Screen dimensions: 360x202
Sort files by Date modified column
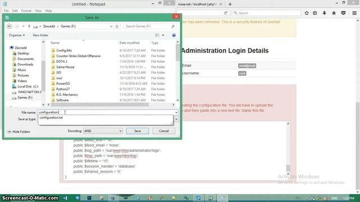tap(129, 43)
